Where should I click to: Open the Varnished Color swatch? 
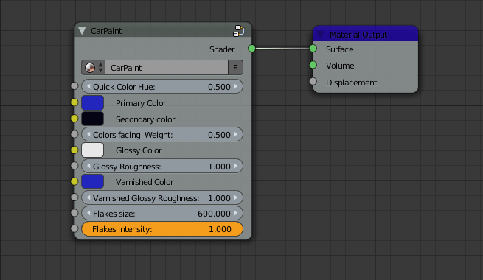tap(92, 181)
